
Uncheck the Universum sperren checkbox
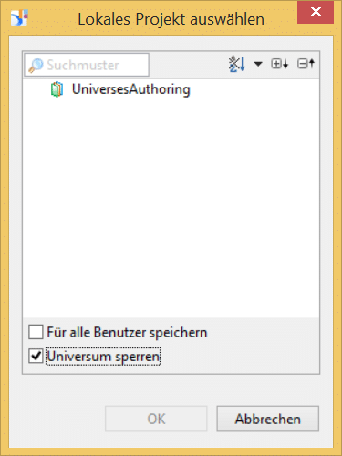coord(36,356)
